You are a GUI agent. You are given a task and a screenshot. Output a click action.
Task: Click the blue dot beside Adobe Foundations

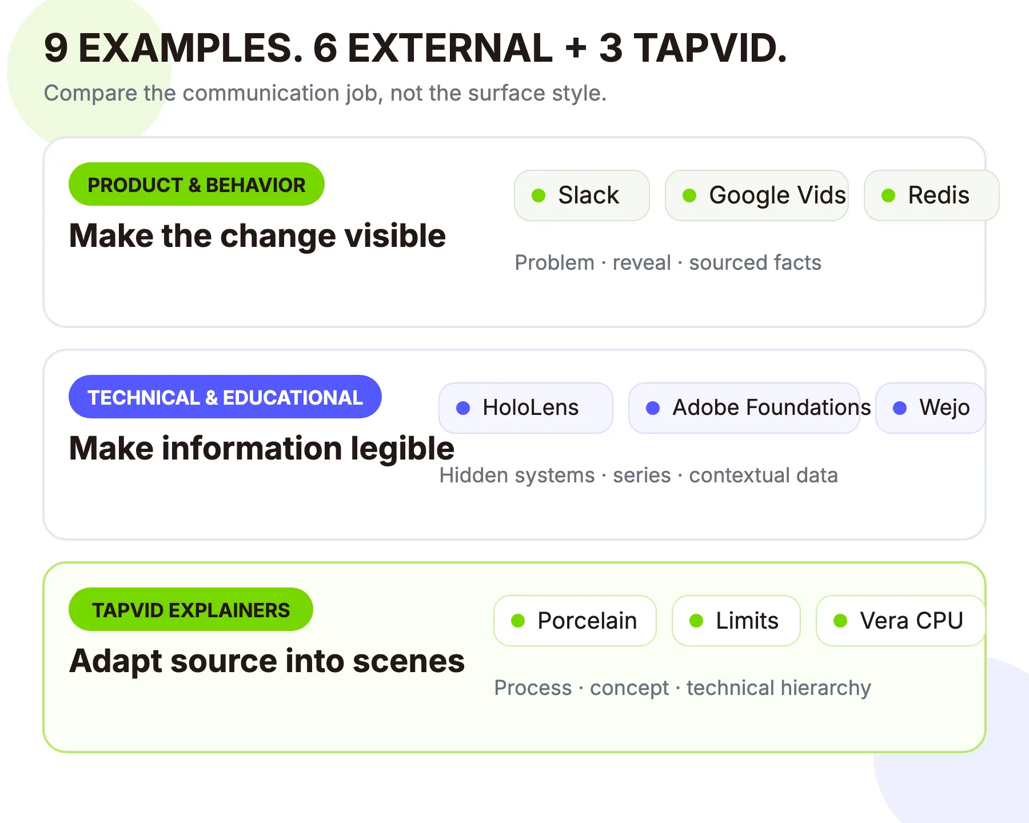[653, 408]
